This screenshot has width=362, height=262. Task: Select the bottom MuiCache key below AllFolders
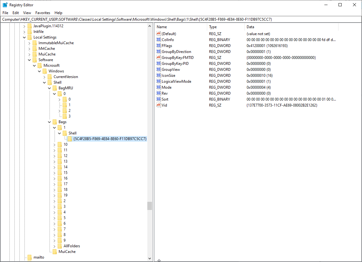[x=67, y=252]
